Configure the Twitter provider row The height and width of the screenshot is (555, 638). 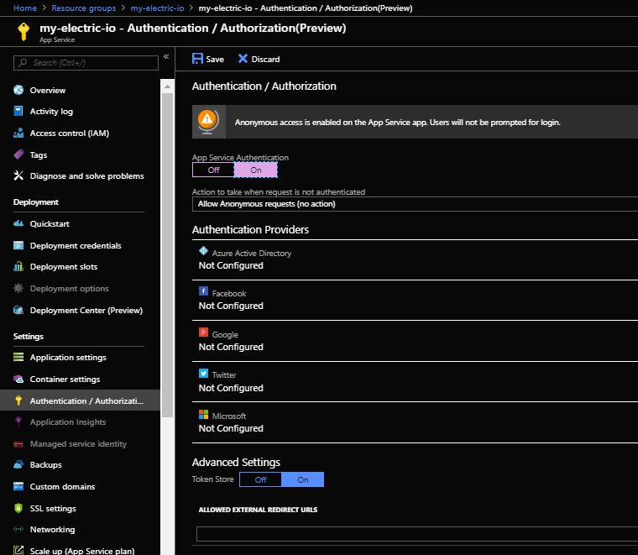(x=415, y=382)
